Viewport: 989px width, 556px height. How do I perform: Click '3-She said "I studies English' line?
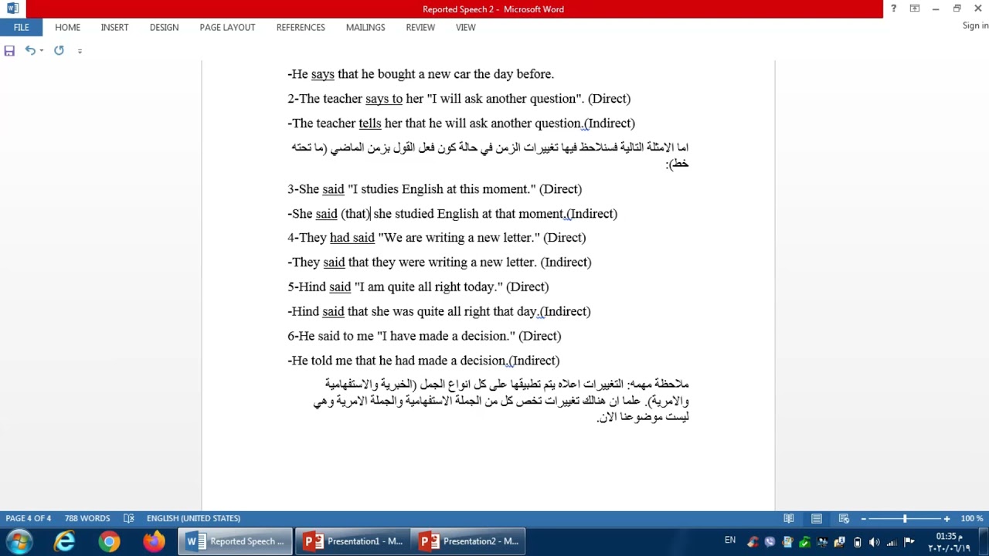coord(434,188)
